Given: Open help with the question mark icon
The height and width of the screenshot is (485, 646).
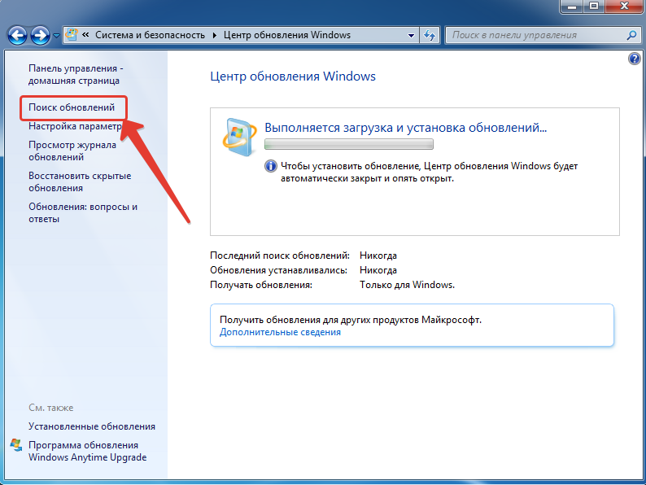Looking at the screenshot, I should 635,59.
